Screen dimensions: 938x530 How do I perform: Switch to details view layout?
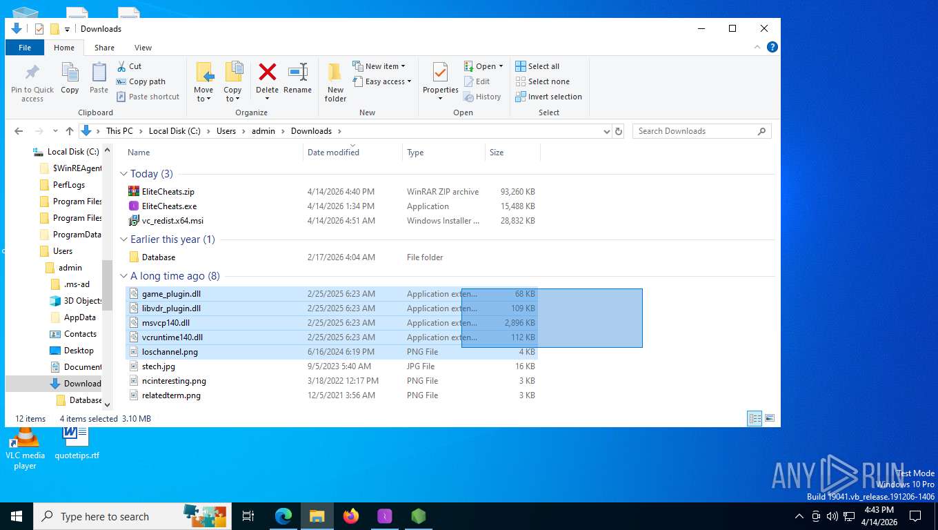(x=755, y=418)
